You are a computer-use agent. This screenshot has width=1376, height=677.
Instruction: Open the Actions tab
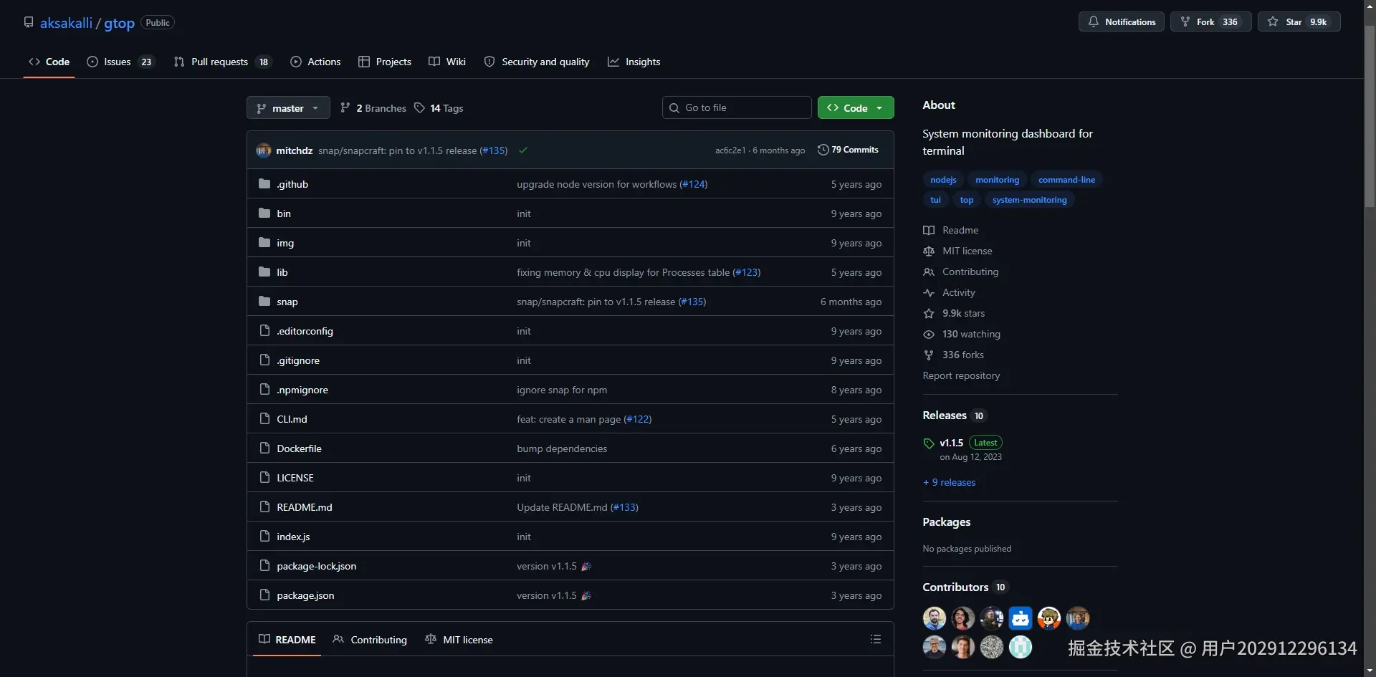point(315,62)
